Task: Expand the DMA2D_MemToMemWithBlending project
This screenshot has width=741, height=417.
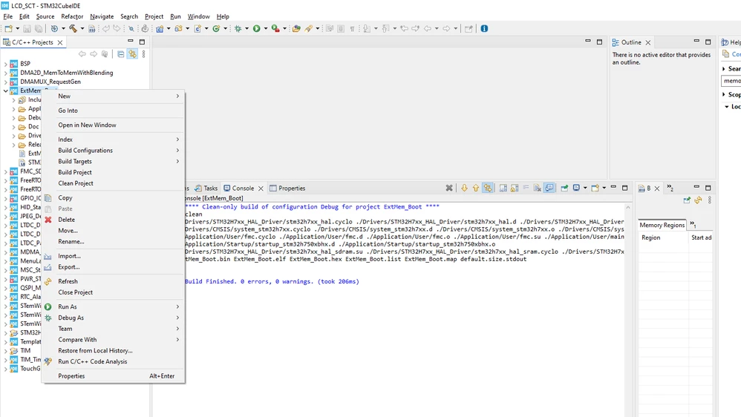Action: coord(6,73)
